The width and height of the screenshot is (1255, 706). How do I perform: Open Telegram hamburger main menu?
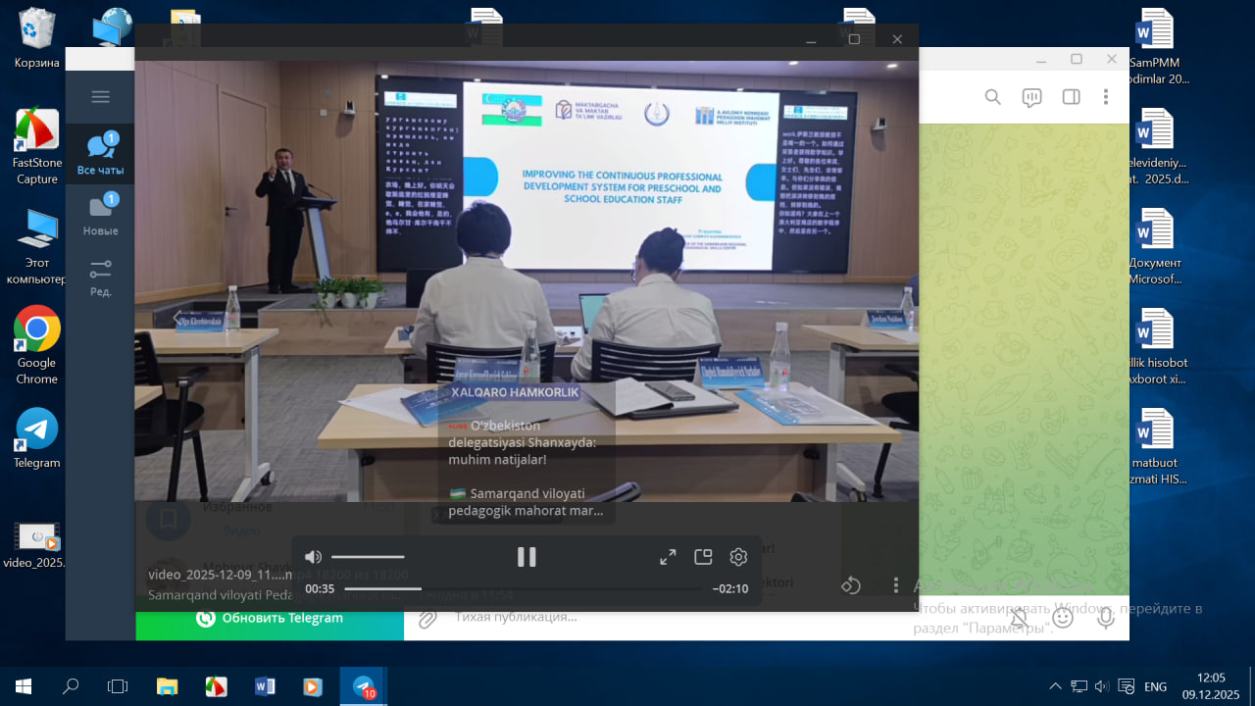point(100,97)
